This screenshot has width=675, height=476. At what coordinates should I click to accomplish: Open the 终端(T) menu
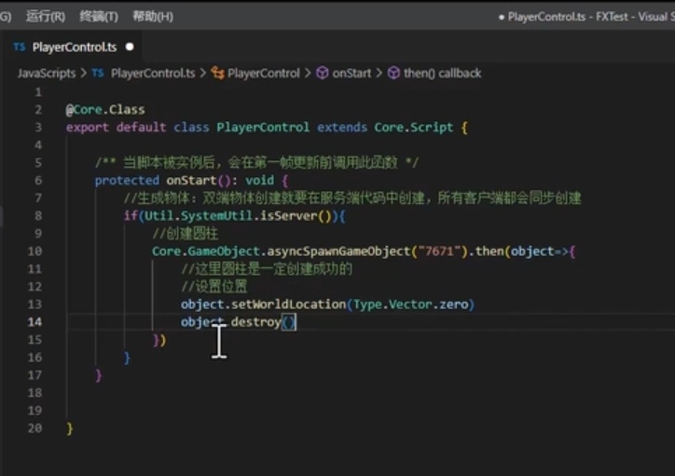click(99, 17)
